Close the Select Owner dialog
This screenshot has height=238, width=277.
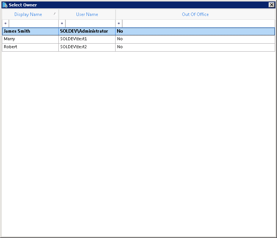[x=272, y=5]
